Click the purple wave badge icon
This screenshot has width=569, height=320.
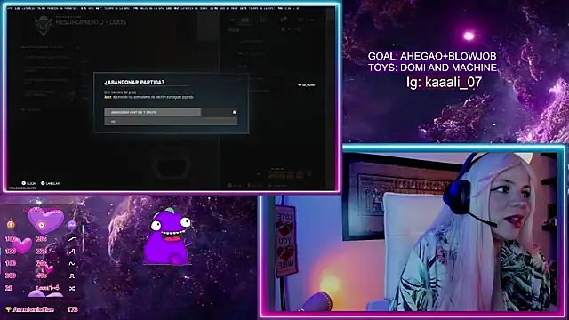pyautogui.click(x=72, y=225)
